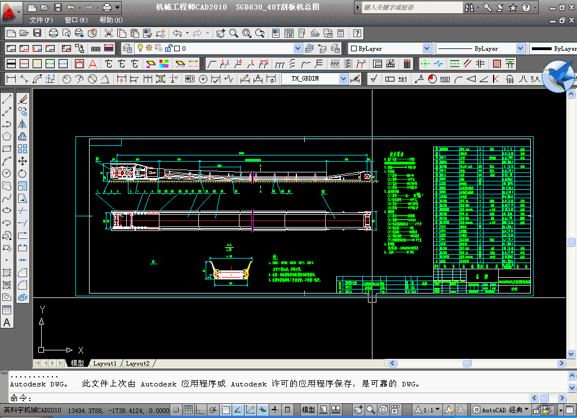Open the Layer Properties Manager icon
This screenshot has width=577, height=418.
point(127,48)
